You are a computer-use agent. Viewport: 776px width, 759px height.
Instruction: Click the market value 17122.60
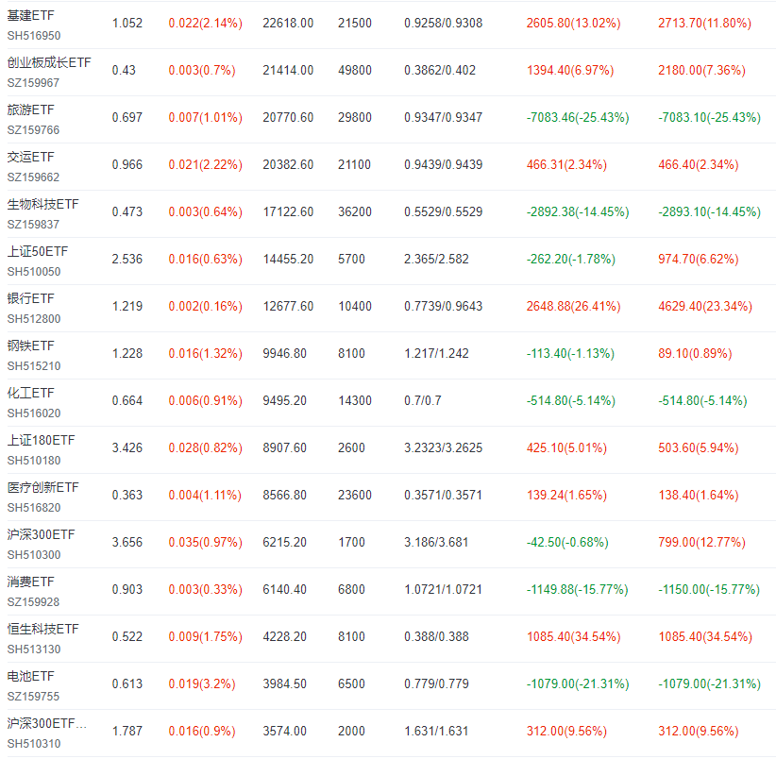click(288, 211)
